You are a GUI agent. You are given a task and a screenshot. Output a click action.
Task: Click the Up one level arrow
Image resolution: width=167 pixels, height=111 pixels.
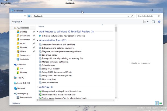pyautogui.click(x=25, y=16)
